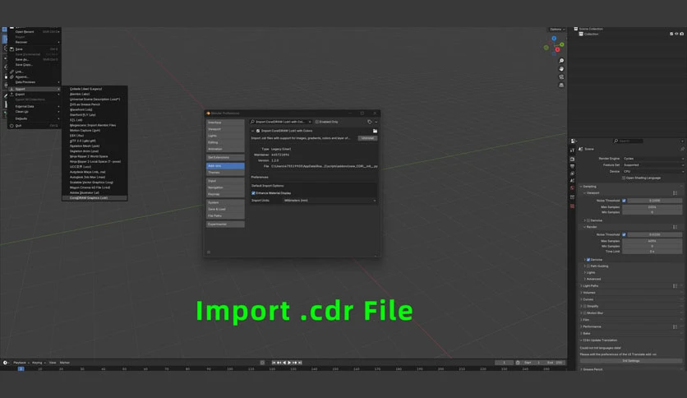Click the Viewport sampling presets icon
Screen dimensions: 687x398
click(675, 193)
